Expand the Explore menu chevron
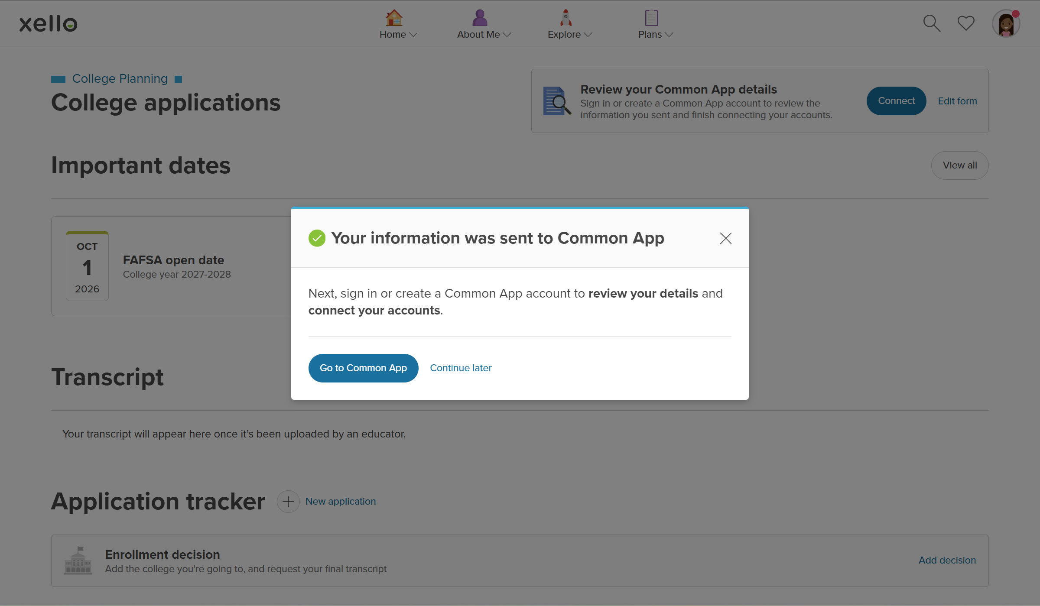The image size is (1040, 606). [588, 35]
